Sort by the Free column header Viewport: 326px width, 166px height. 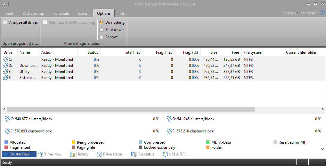pyautogui.click(x=231, y=52)
